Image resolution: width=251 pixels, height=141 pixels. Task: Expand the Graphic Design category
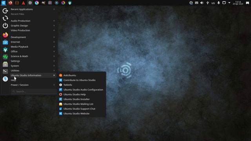tap(33, 25)
